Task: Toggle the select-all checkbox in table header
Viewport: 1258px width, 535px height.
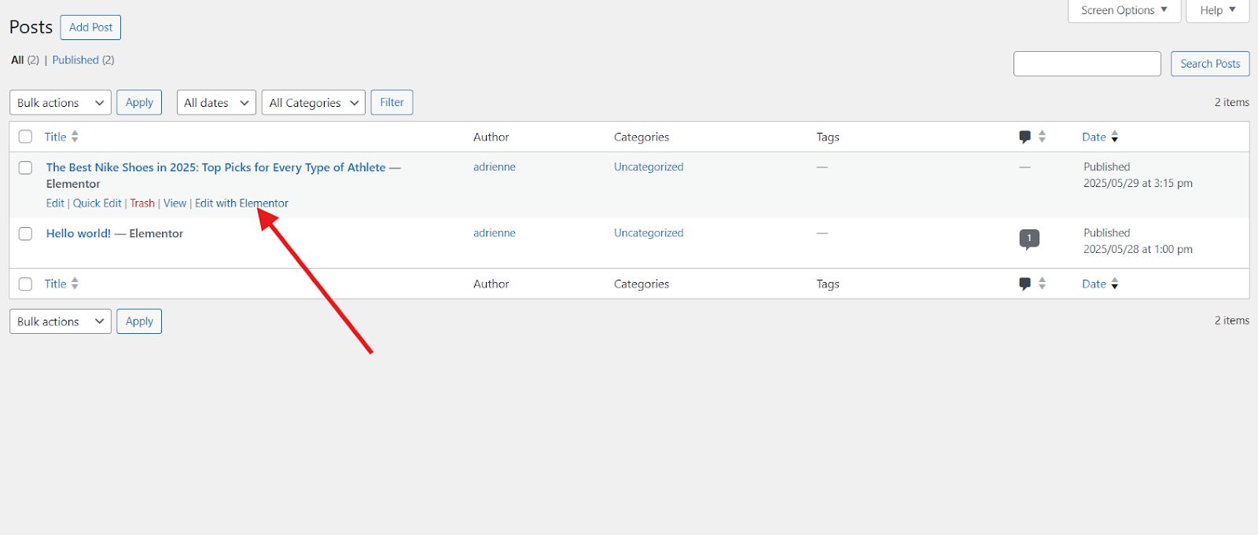Action: click(25, 137)
